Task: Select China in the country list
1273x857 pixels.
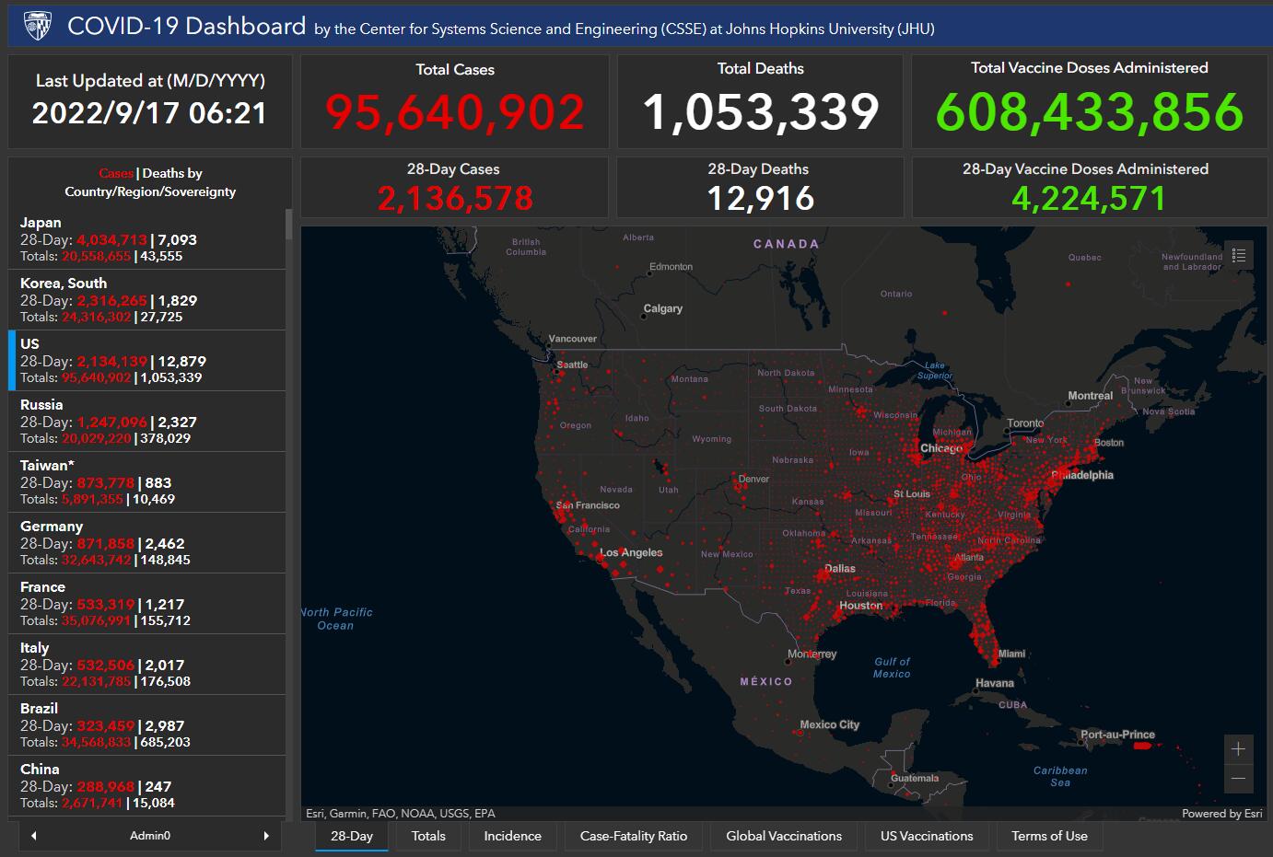Action: (x=146, y=786)
